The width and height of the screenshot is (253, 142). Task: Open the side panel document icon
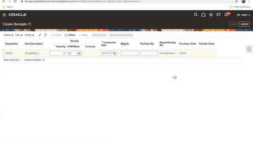tap(249, 49)
